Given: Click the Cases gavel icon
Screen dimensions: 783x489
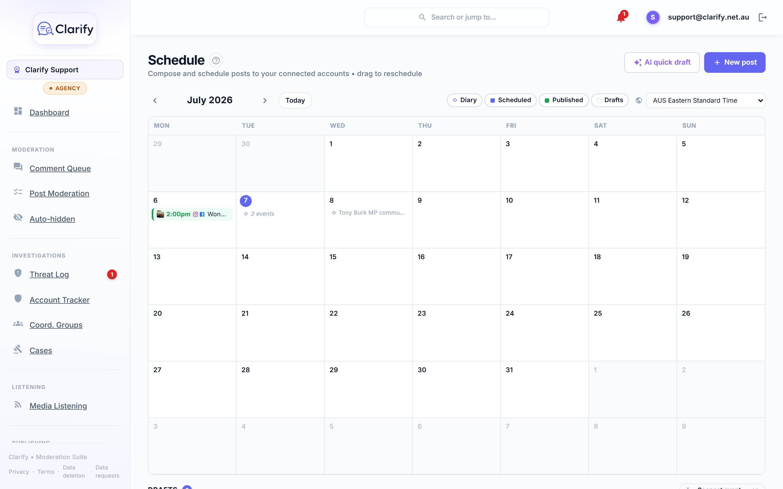Looking at the screenshot, I should [18, 349].
